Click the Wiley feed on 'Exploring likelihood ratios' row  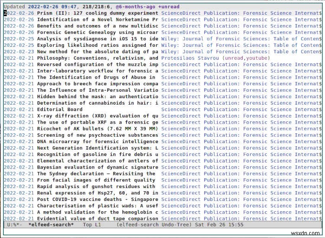[x=241, y=45]
